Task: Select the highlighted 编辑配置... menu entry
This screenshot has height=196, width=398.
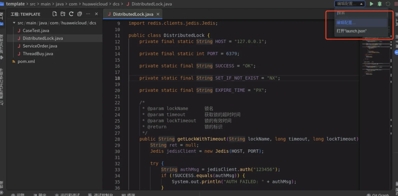Action: (361, 23)
